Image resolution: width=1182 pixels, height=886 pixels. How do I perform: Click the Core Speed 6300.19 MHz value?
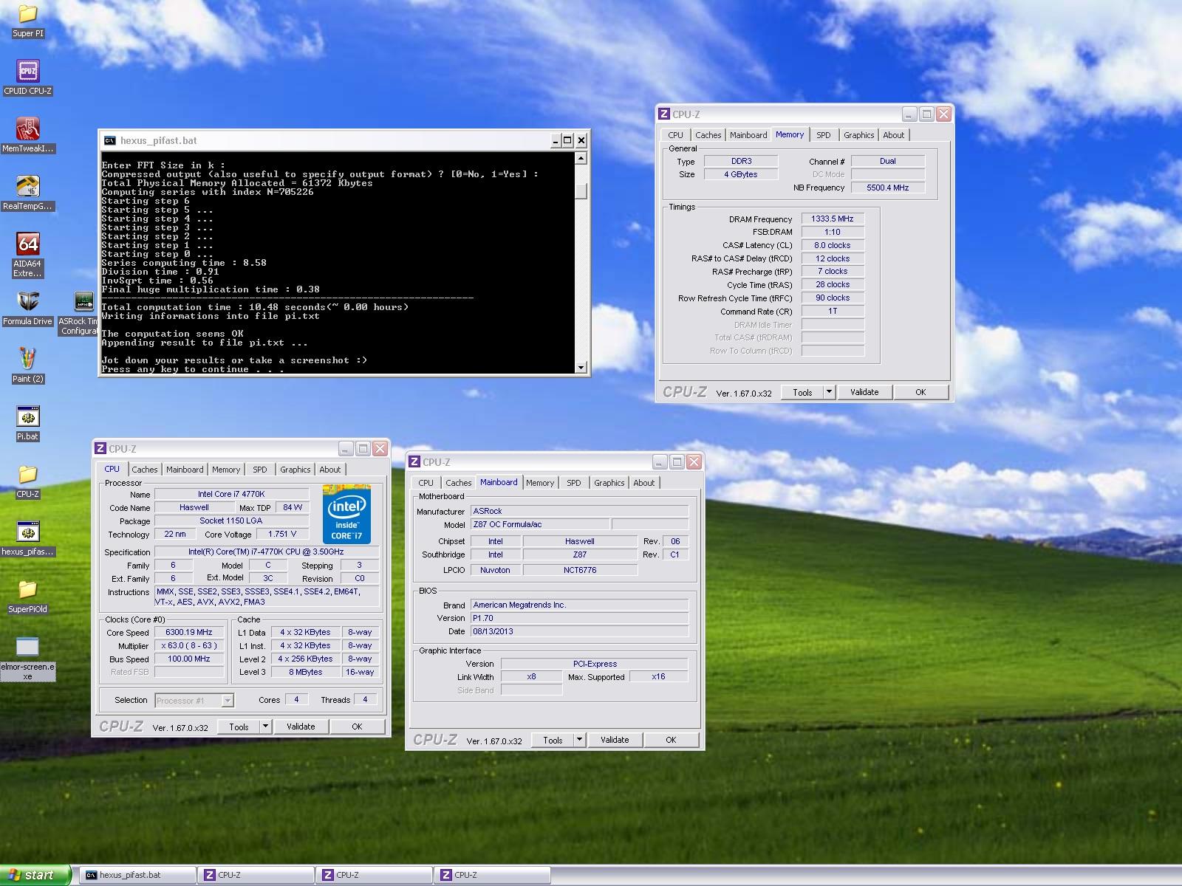pos(189,632)
